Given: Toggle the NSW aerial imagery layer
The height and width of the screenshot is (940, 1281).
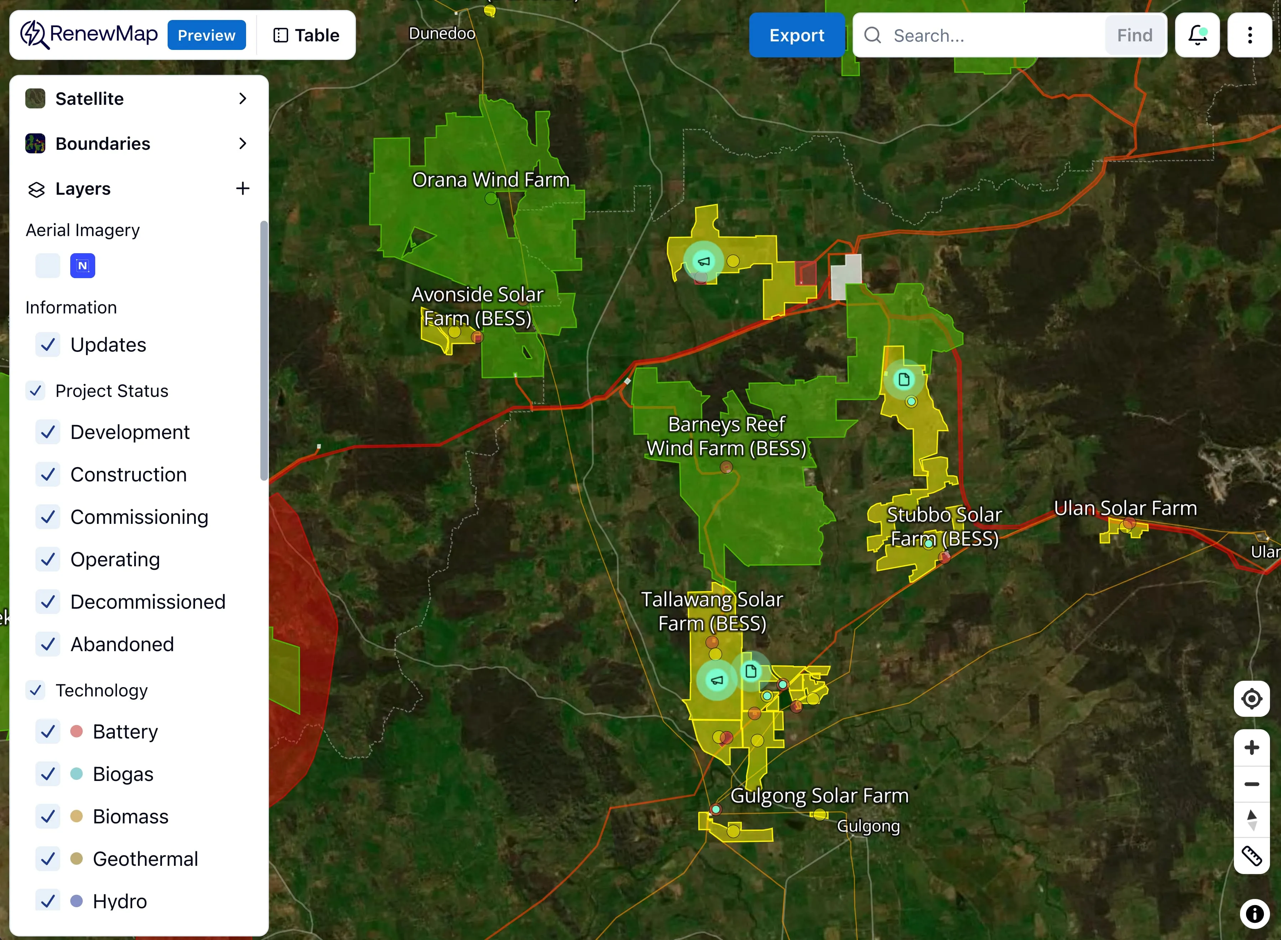Looking at the screenshot, I should (x=82, y=265).
